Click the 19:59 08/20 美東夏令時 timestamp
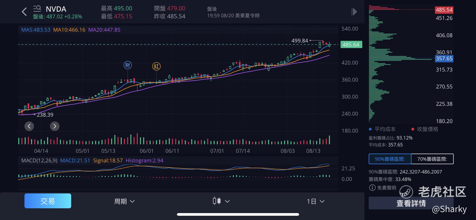476x220 pixels. click(x=233, y=15)
